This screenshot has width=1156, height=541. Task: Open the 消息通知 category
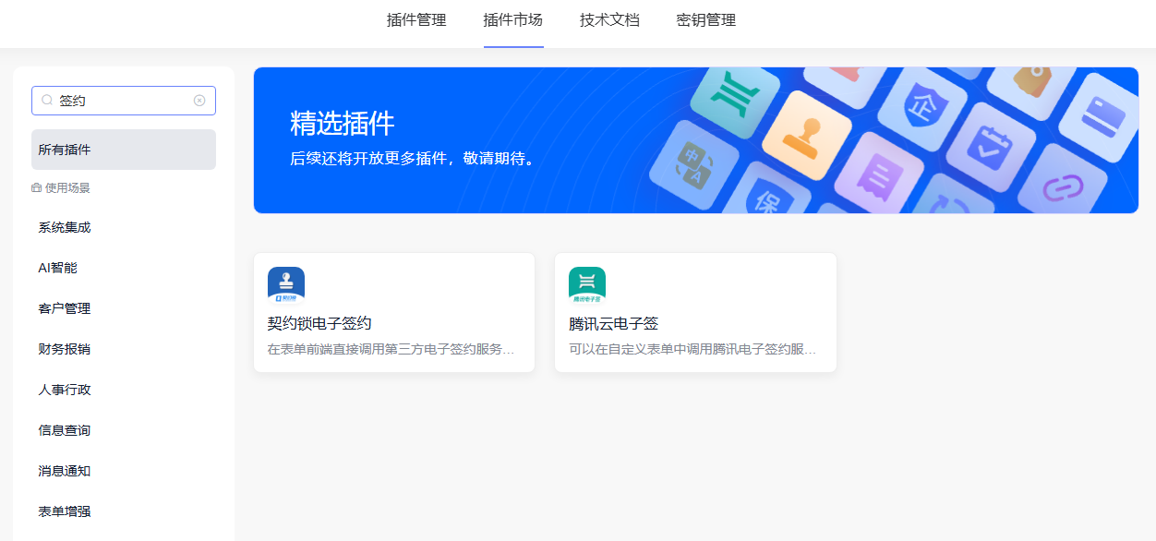65,471
